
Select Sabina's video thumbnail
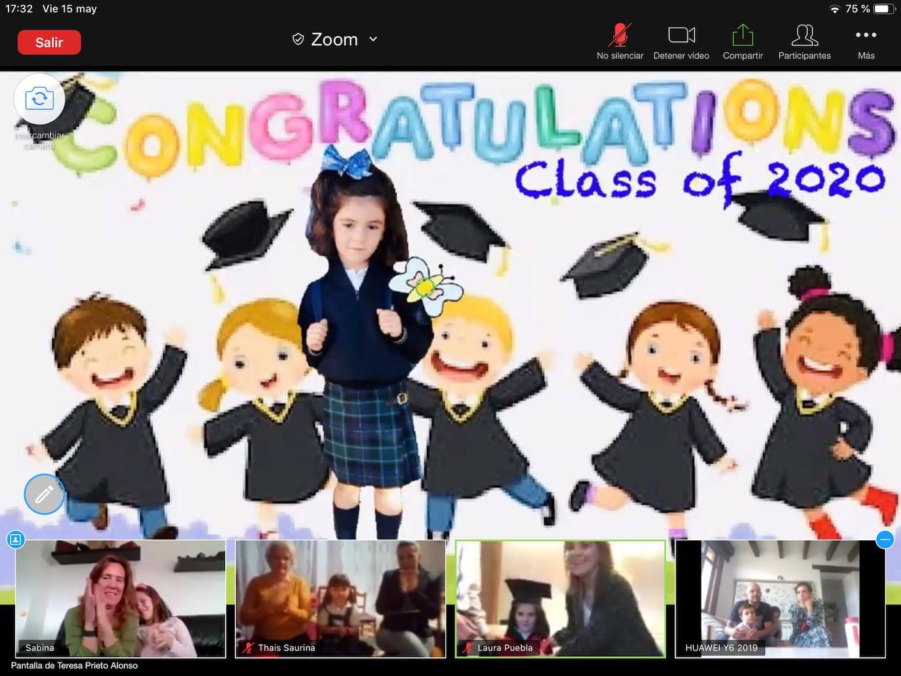(120, 598)
